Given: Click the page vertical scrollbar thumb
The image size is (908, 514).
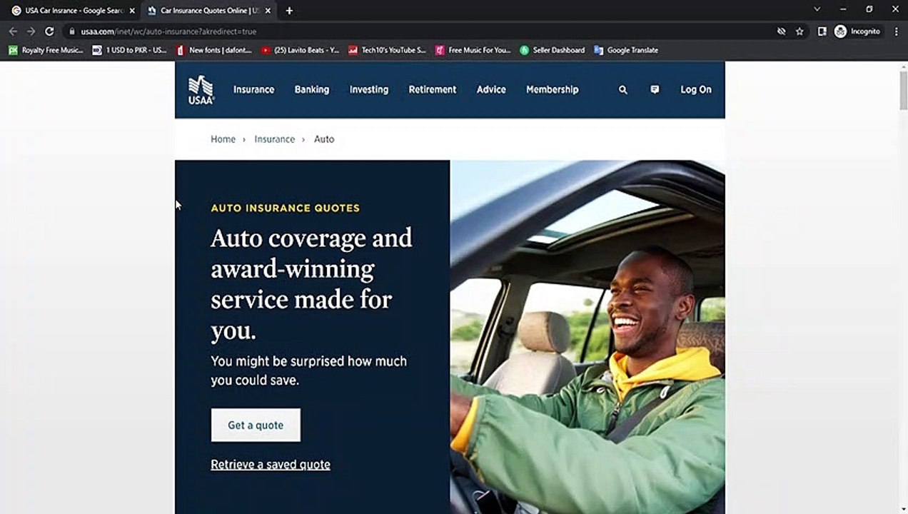Looking at the screenshot, I should [x=902, y=89].
